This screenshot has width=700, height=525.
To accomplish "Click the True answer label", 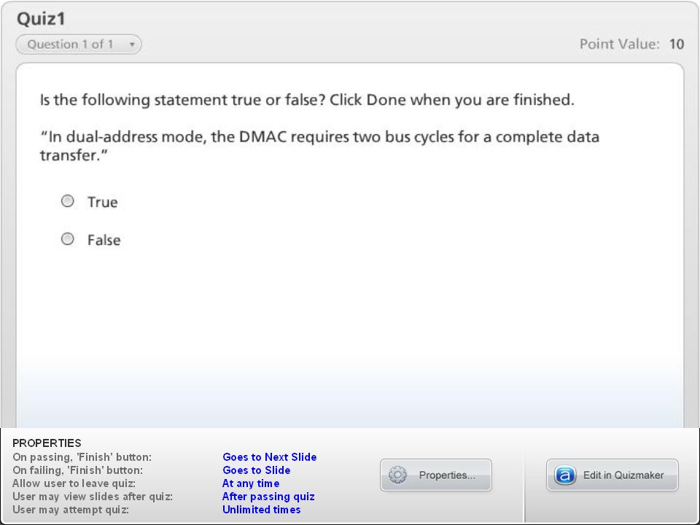I will click(102, 202).
